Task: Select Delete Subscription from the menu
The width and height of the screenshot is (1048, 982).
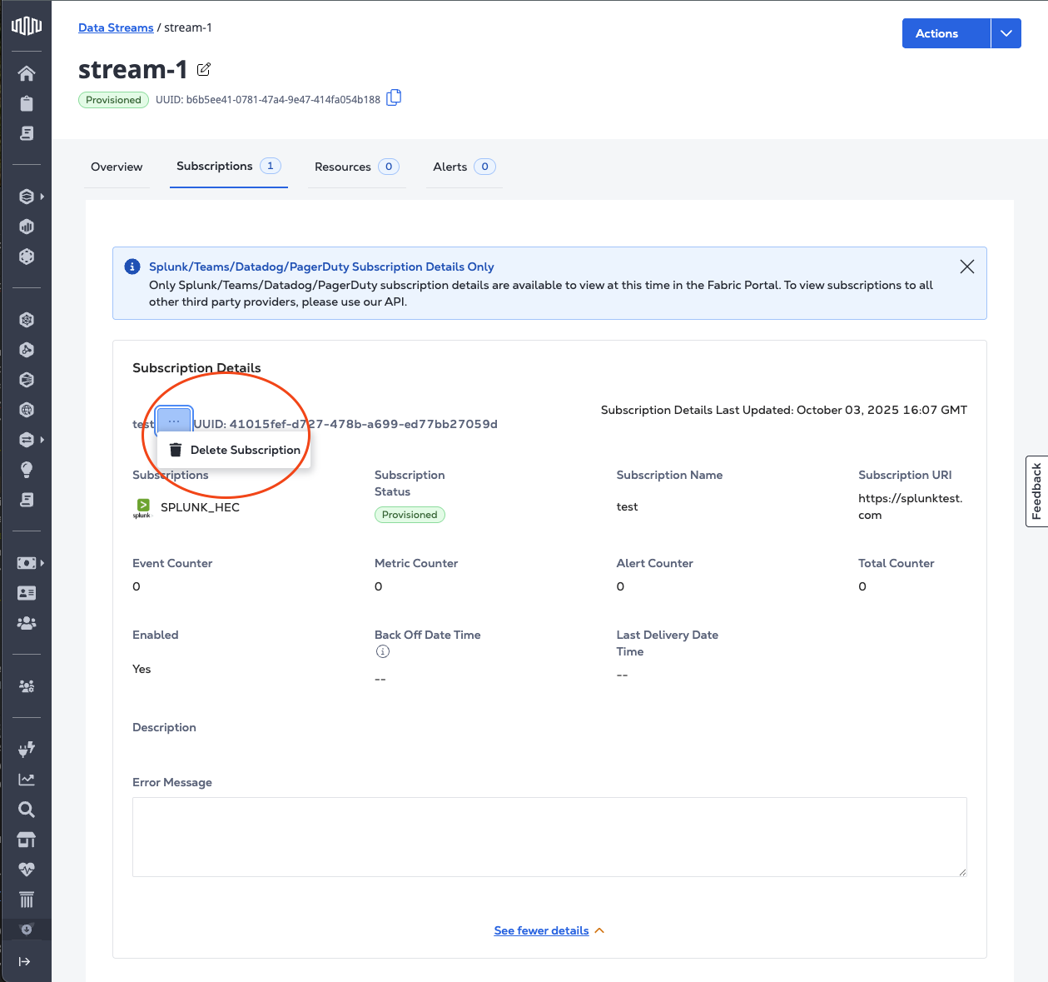Action: [x=235, y=450]
